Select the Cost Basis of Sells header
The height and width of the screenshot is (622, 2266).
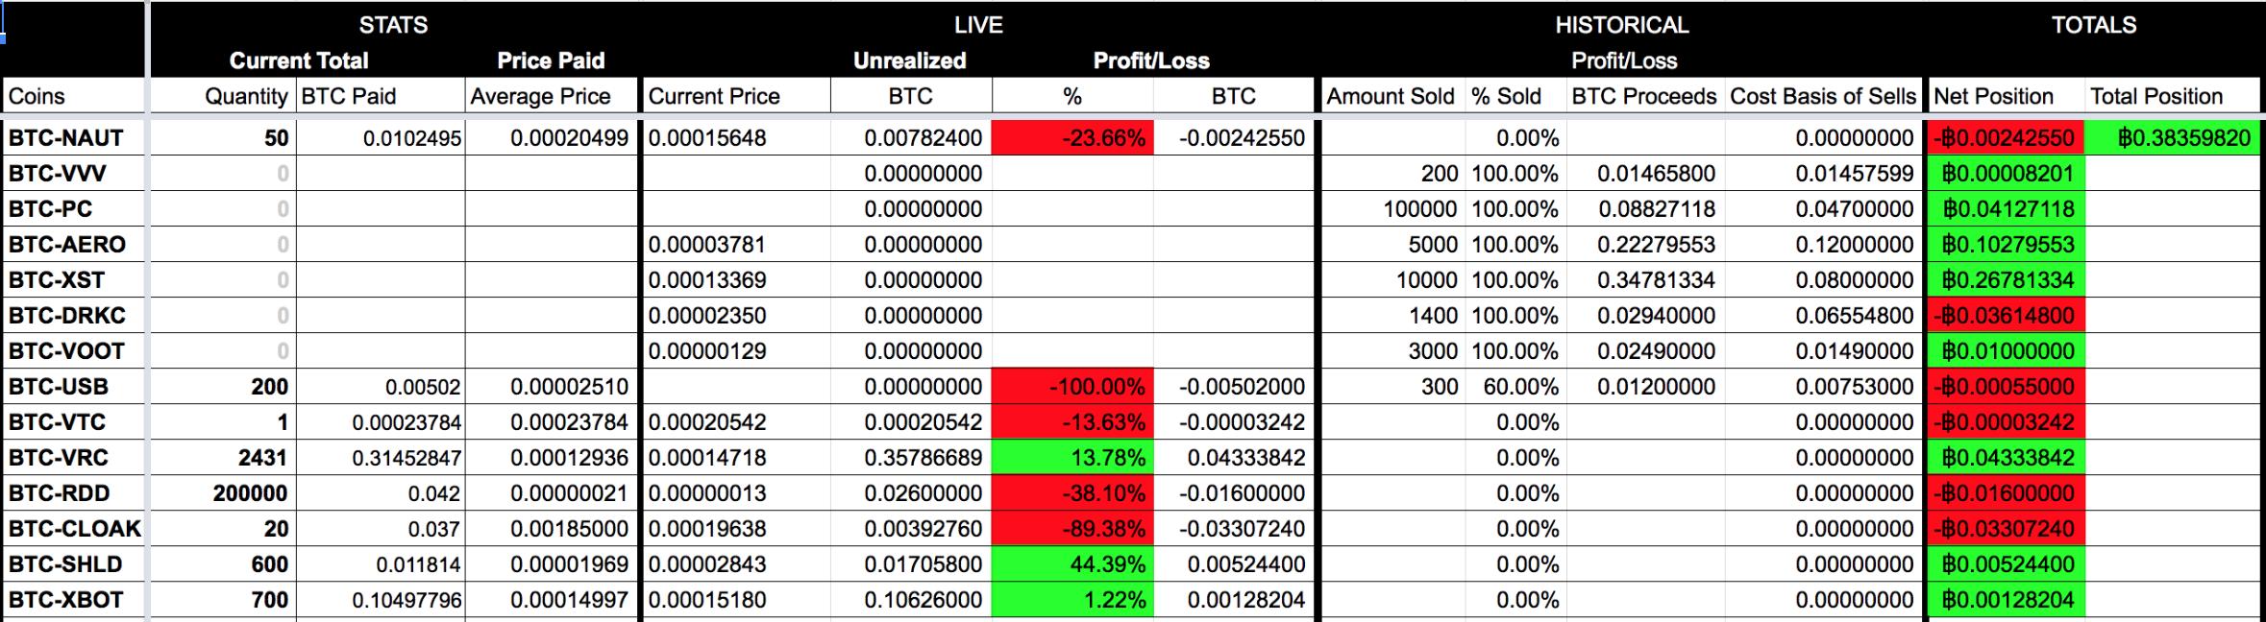pyautogui.click(x=1822, y=96)
